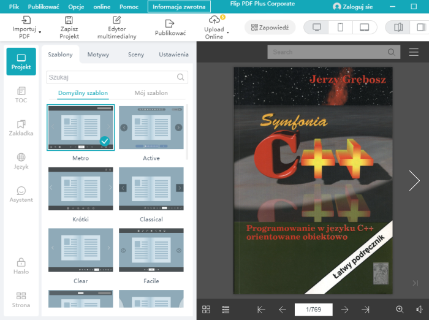
Task: Open the Język language panel
Action: tap(21, 161)
